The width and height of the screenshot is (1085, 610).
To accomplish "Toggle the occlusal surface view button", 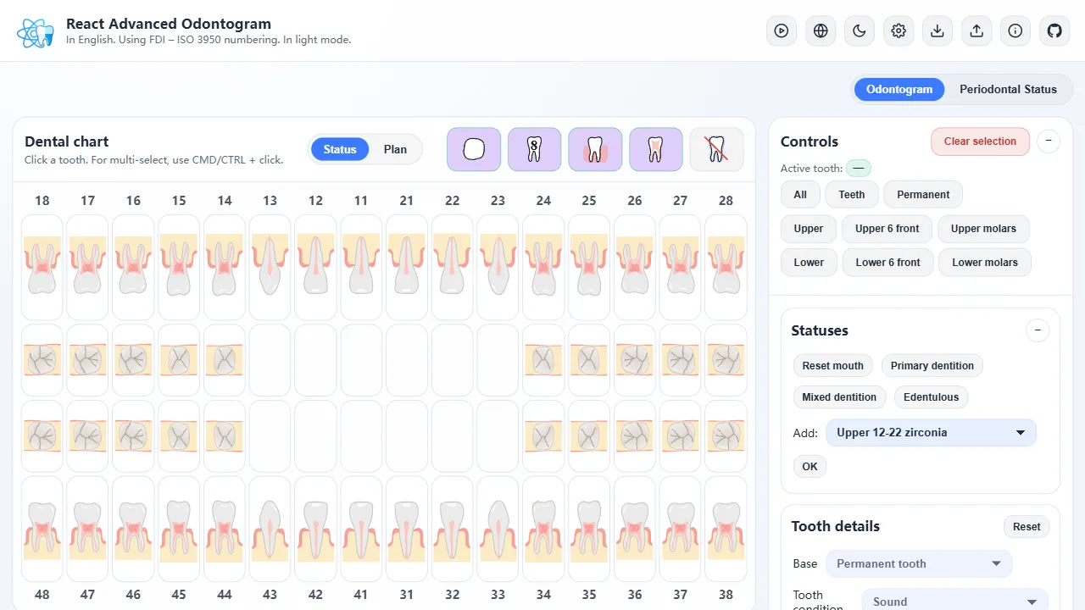I will coord(474,149).
